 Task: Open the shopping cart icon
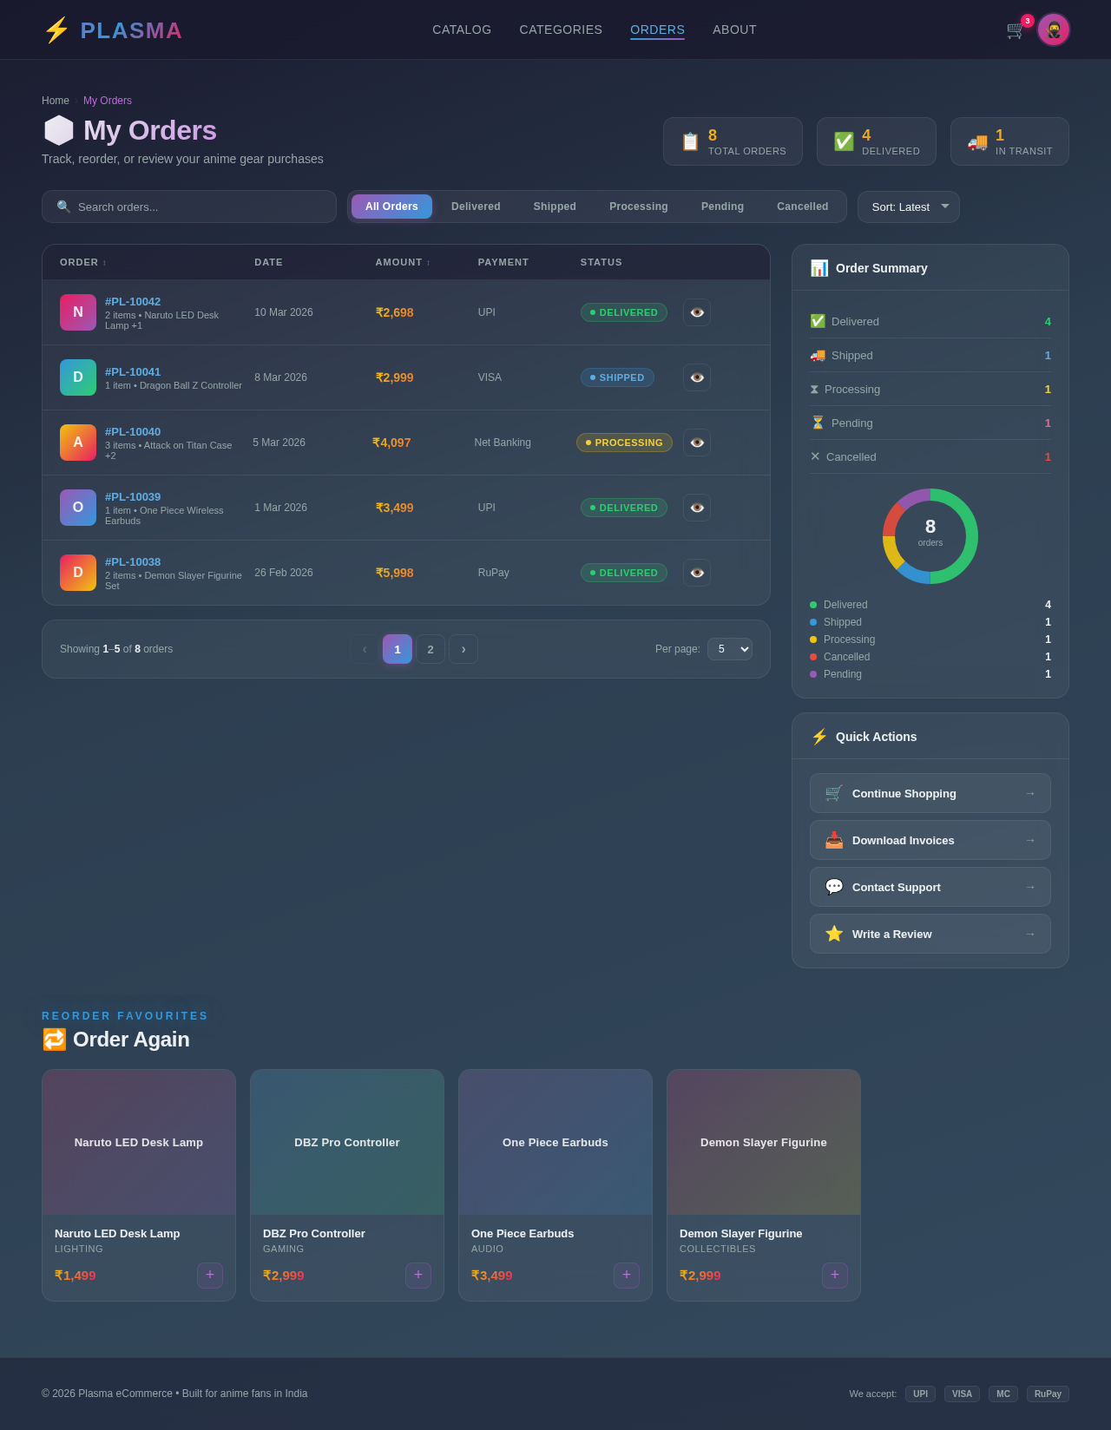(1016, 30)
